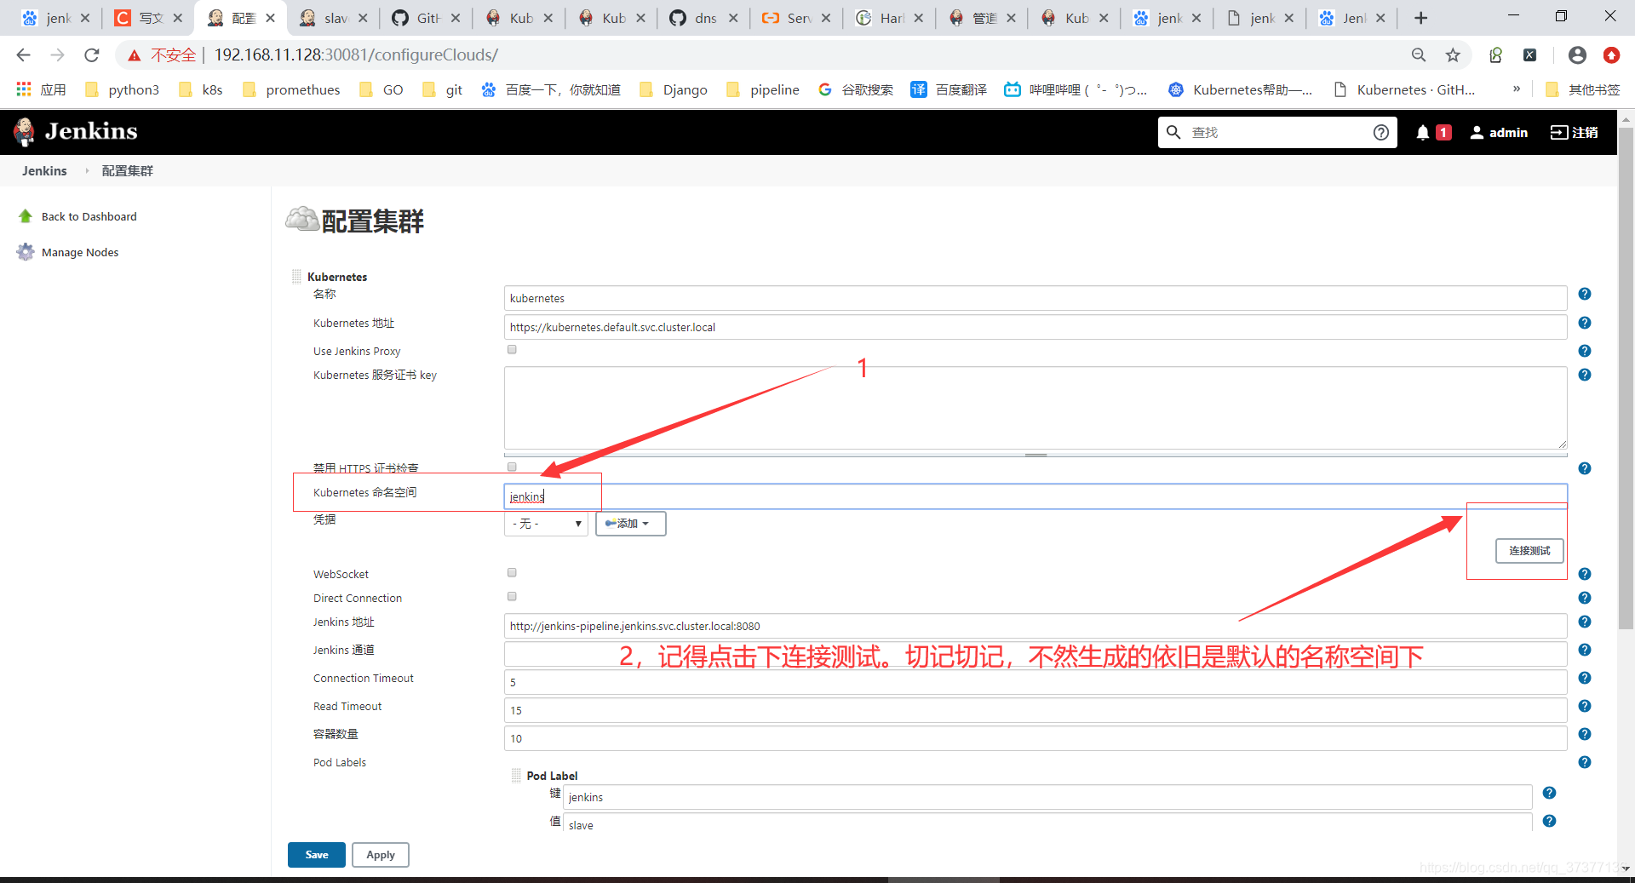The image size is (1635, 883).
Task: Click the Back to Dashboard arrow icon
Action: [x=26, y=216]
